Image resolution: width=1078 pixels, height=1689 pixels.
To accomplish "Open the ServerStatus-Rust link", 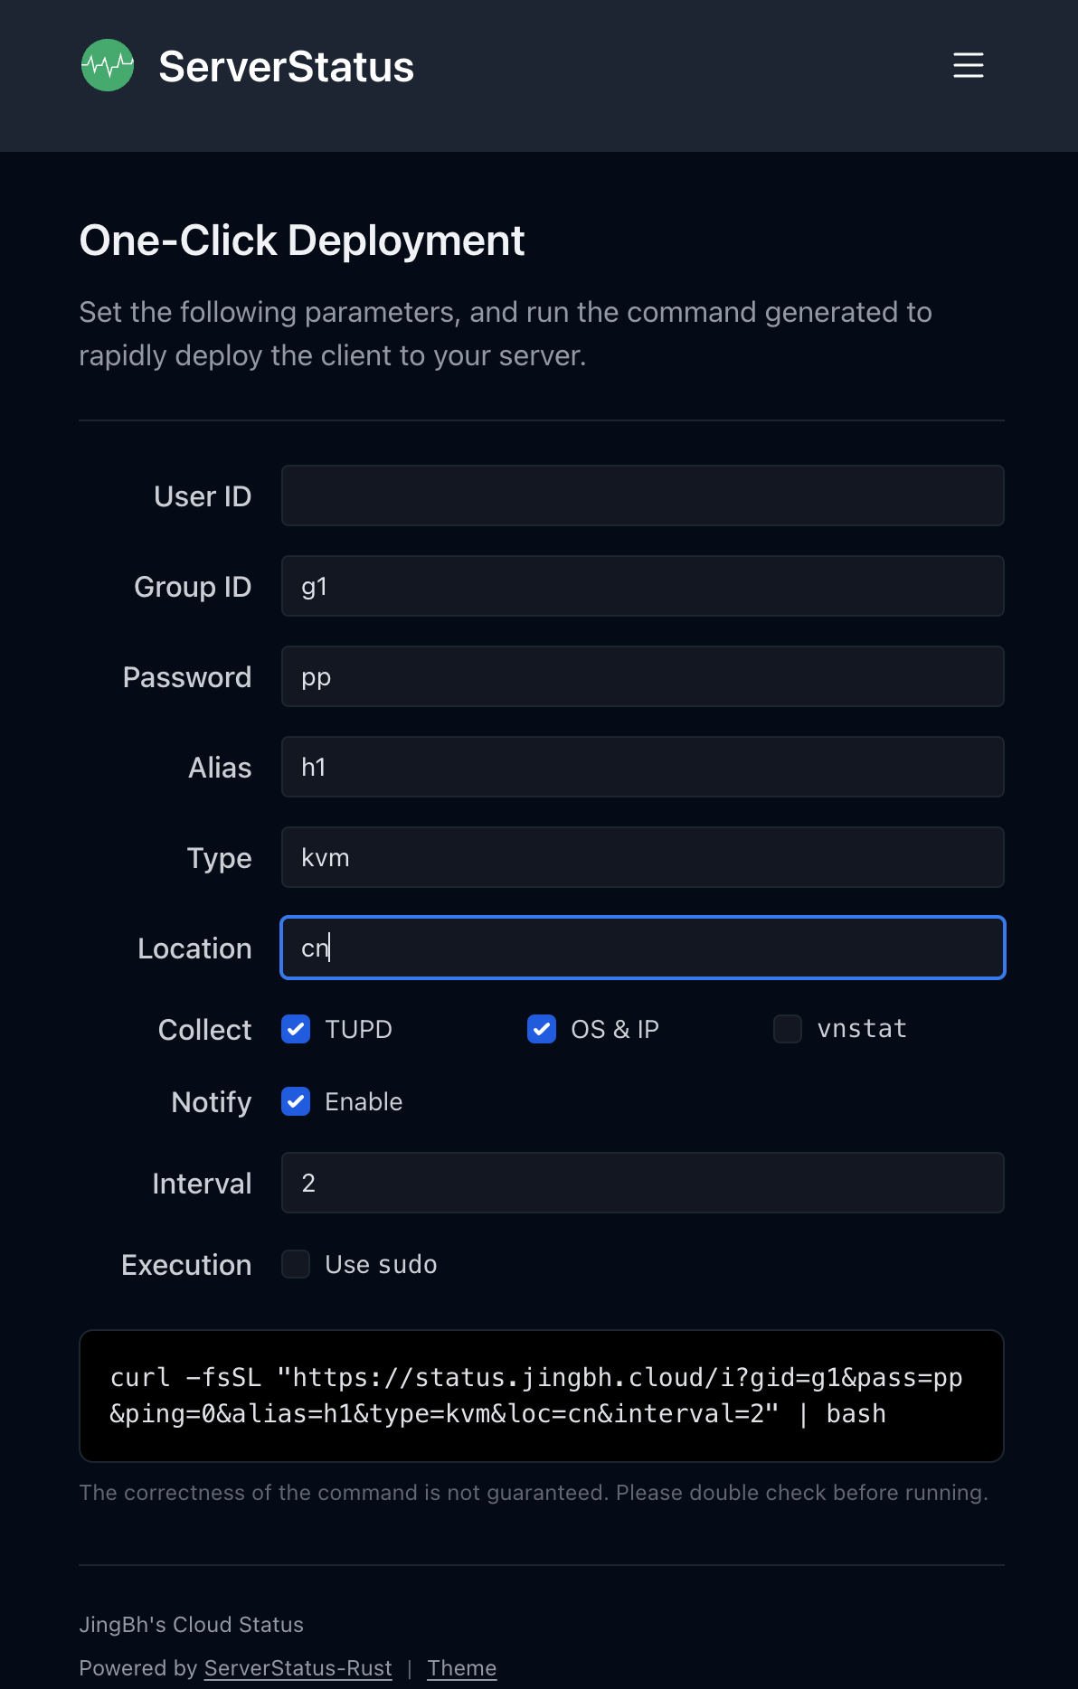I will point(298,1667).
